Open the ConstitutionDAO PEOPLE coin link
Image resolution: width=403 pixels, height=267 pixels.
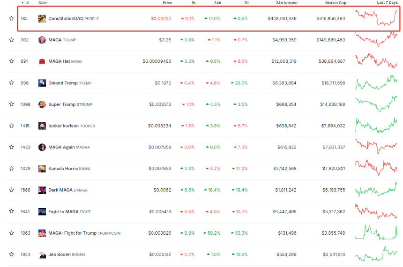click(x=74, y=18)
